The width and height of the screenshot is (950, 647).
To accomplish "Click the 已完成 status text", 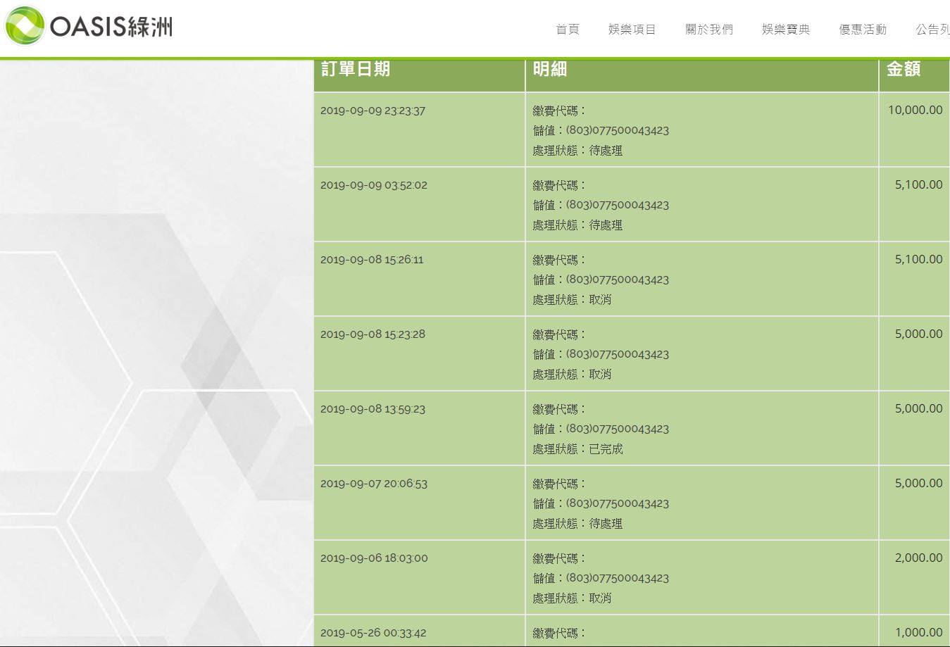I will coord(606,449).
